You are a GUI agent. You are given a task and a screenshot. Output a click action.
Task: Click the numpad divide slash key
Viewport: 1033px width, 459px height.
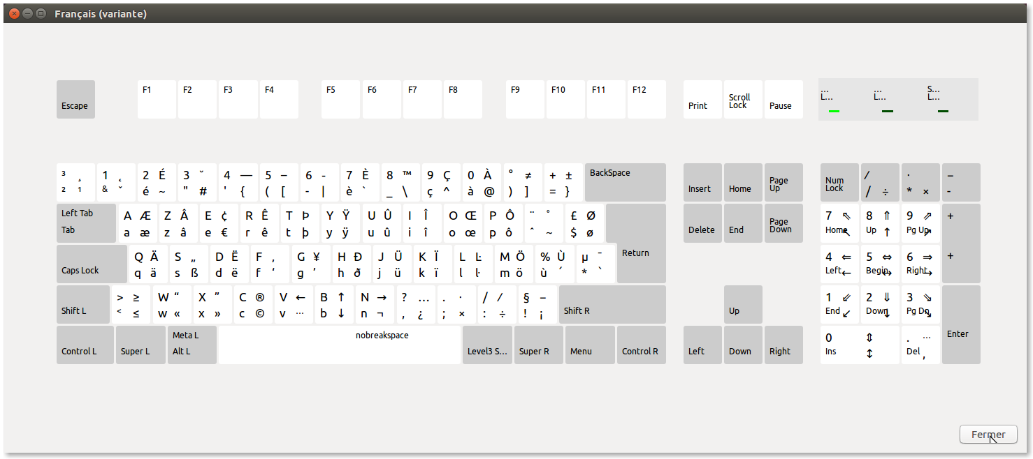click(x=880, y=182)
